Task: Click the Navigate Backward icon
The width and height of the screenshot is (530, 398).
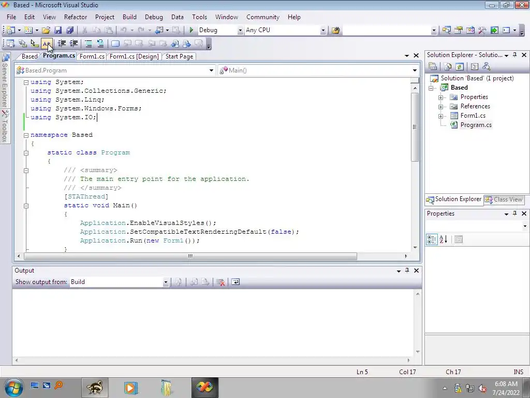Action: tap(159, 30)
